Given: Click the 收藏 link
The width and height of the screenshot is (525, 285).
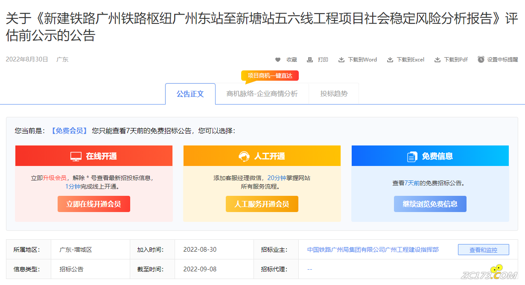Looking at the screenshot, I should point(292,60).
